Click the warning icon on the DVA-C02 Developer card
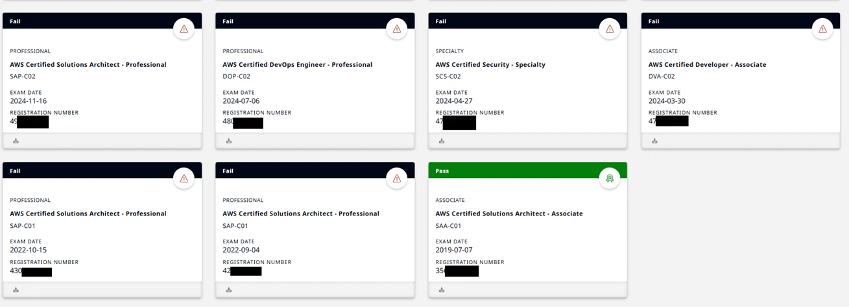The width and height of the screenshot is (849, 307). pos(822,29)
